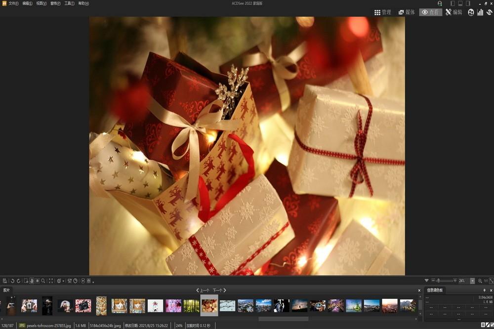Switch to 管理 manage mode
Screen dimensions: 494x329
(382, 12)
